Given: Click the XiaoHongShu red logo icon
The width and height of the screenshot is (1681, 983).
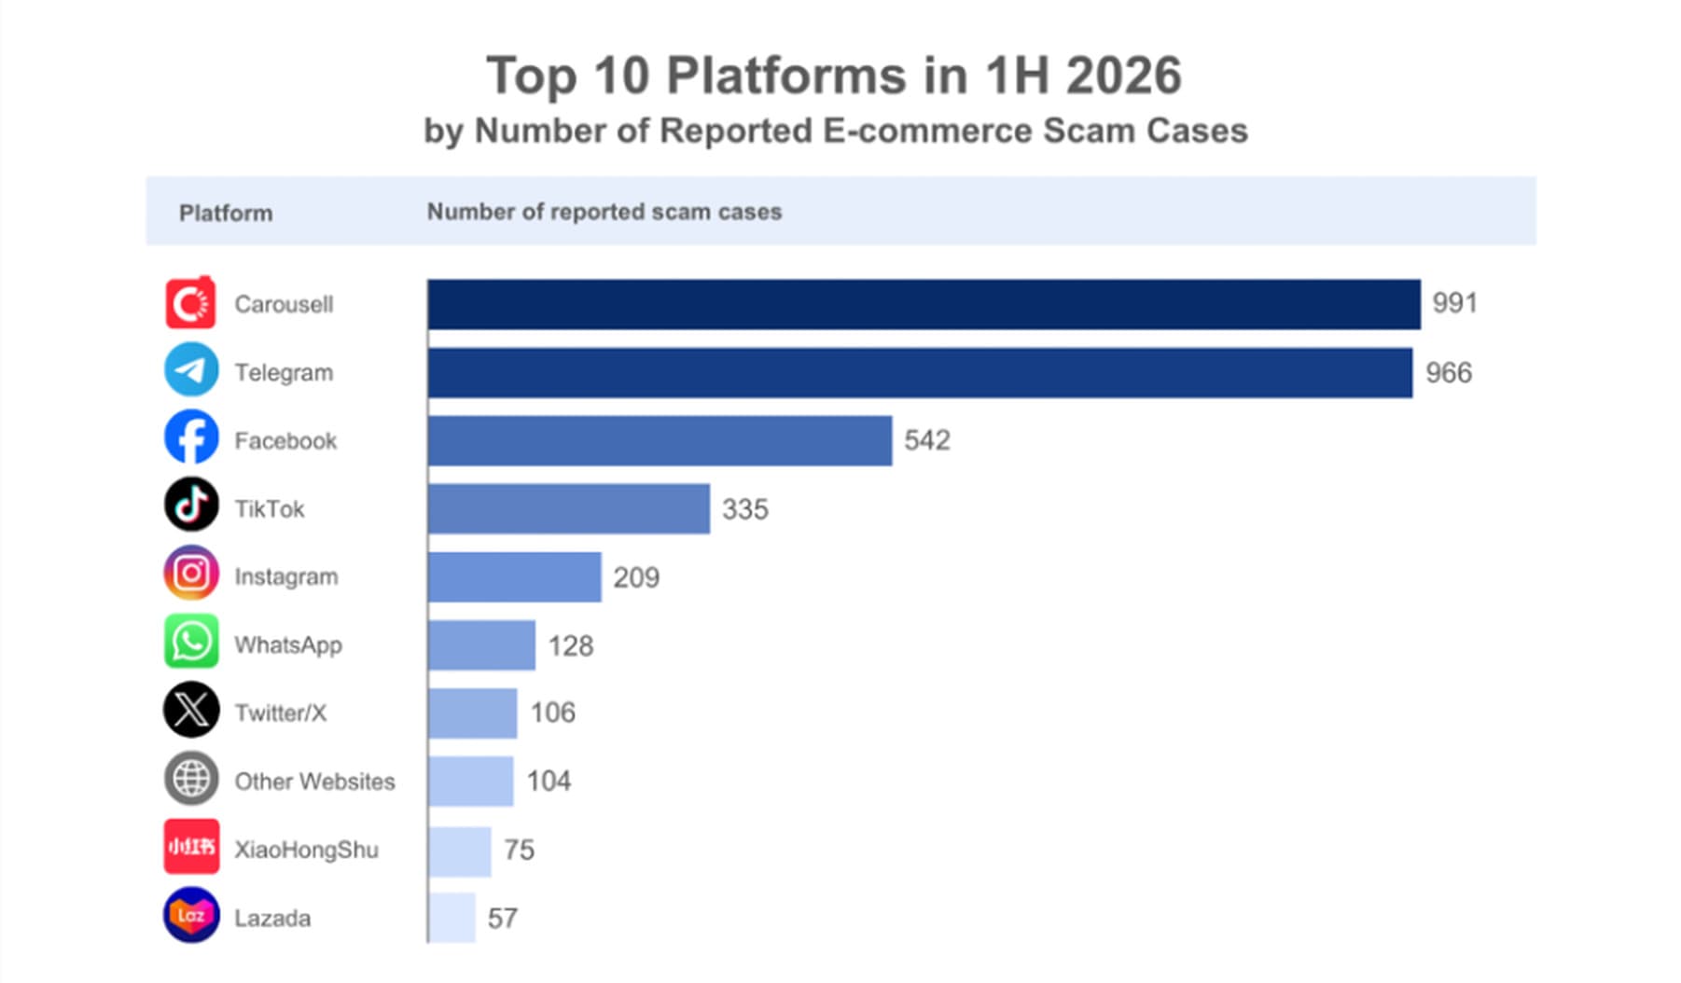Looking at the screenshot, I should 191,847.
